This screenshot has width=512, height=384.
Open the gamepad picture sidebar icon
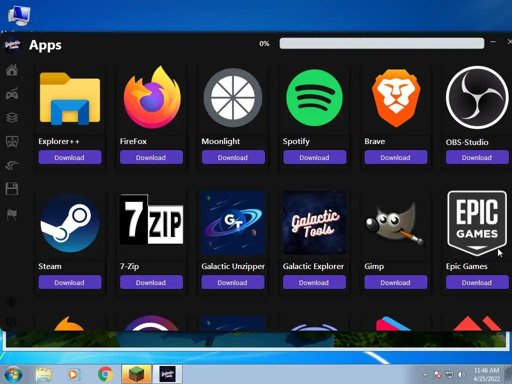point(12,141)
